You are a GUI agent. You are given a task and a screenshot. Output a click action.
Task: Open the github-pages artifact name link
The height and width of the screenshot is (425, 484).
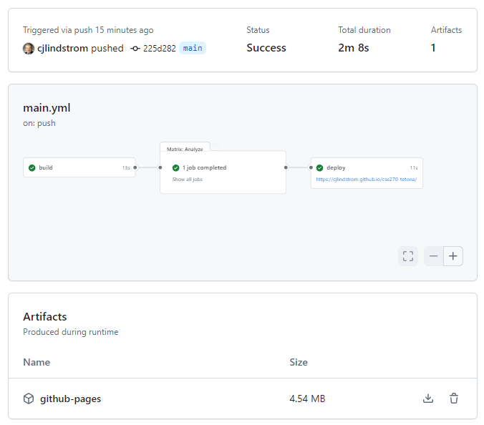(x=70, y=399)
